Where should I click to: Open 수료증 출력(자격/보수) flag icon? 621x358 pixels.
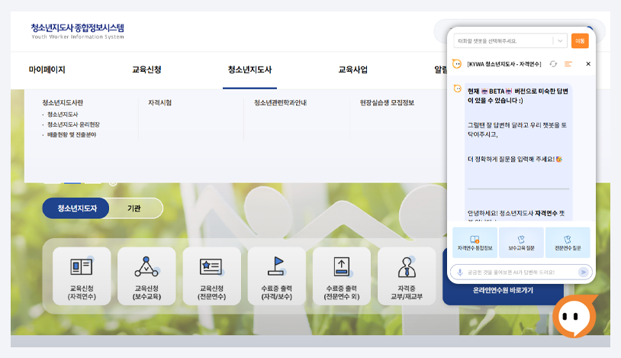(276, 266)
